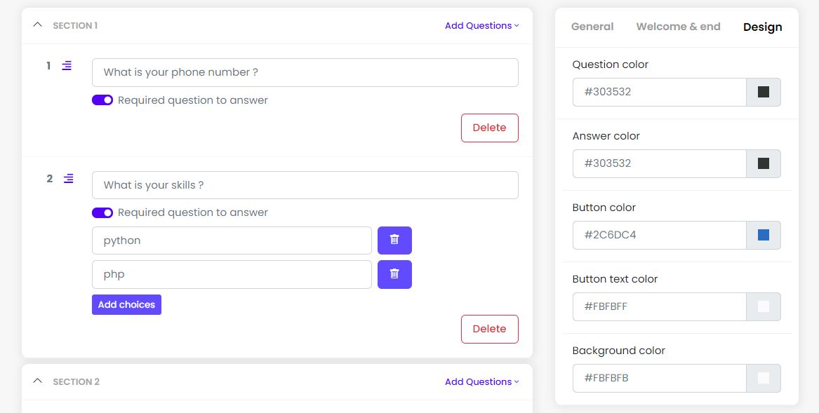Click the Button text color hex field

pyautogui.click(x=659, y=306)
